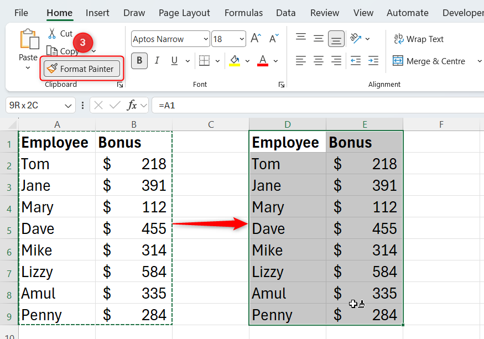The height and width of the screenshot is (339, 484).
Task: Click the Select All corner triangle
Action: (11, 124)
